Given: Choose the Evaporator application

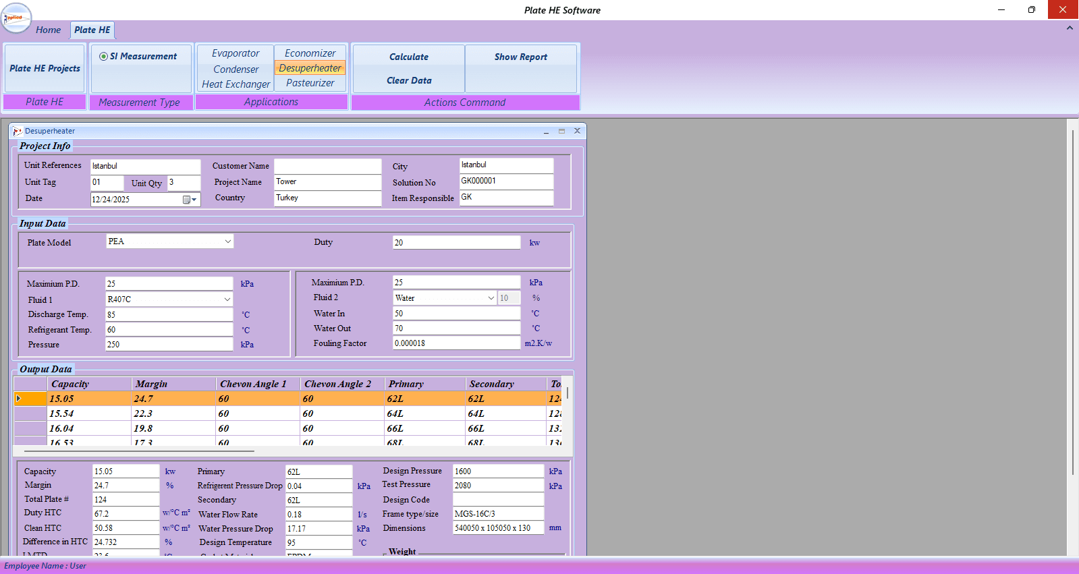Looking at the screenshot, I should 236,53.
